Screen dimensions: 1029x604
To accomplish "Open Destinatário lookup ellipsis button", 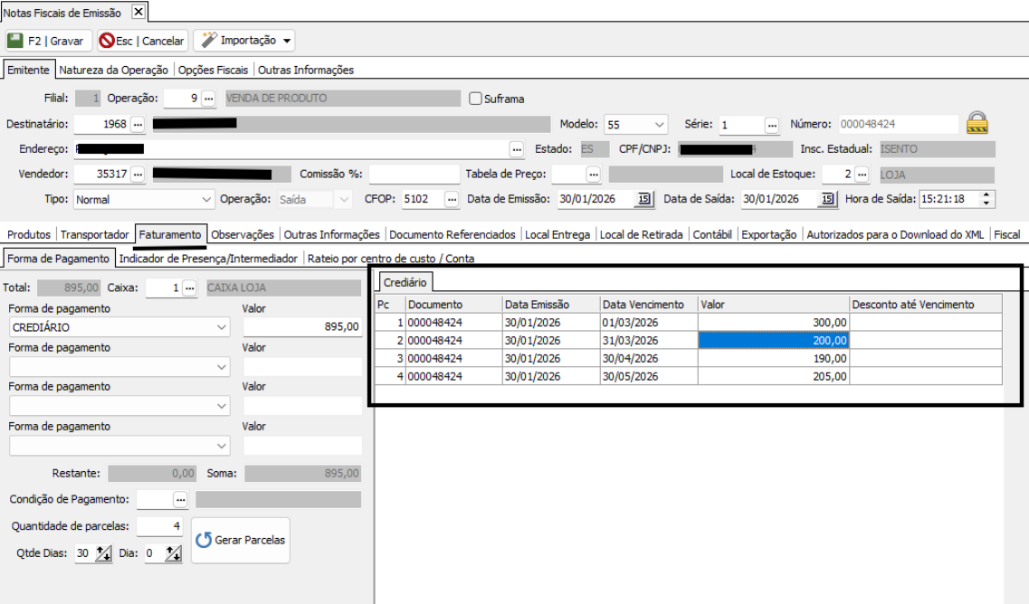I will (x=138, y=124).
